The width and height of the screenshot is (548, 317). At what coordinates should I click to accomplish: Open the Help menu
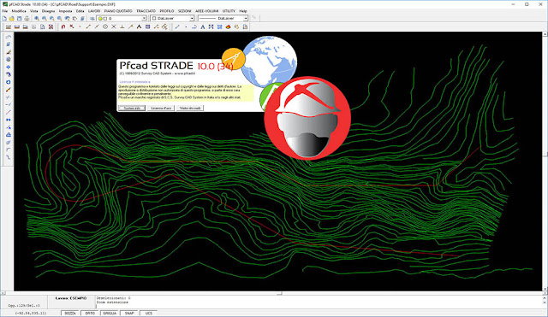point(243,11)
